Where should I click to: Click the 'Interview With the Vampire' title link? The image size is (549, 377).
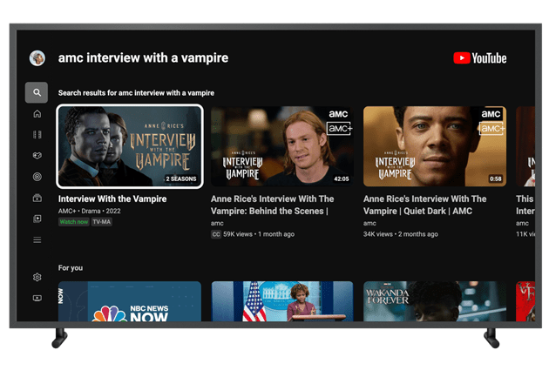point(112,199)
